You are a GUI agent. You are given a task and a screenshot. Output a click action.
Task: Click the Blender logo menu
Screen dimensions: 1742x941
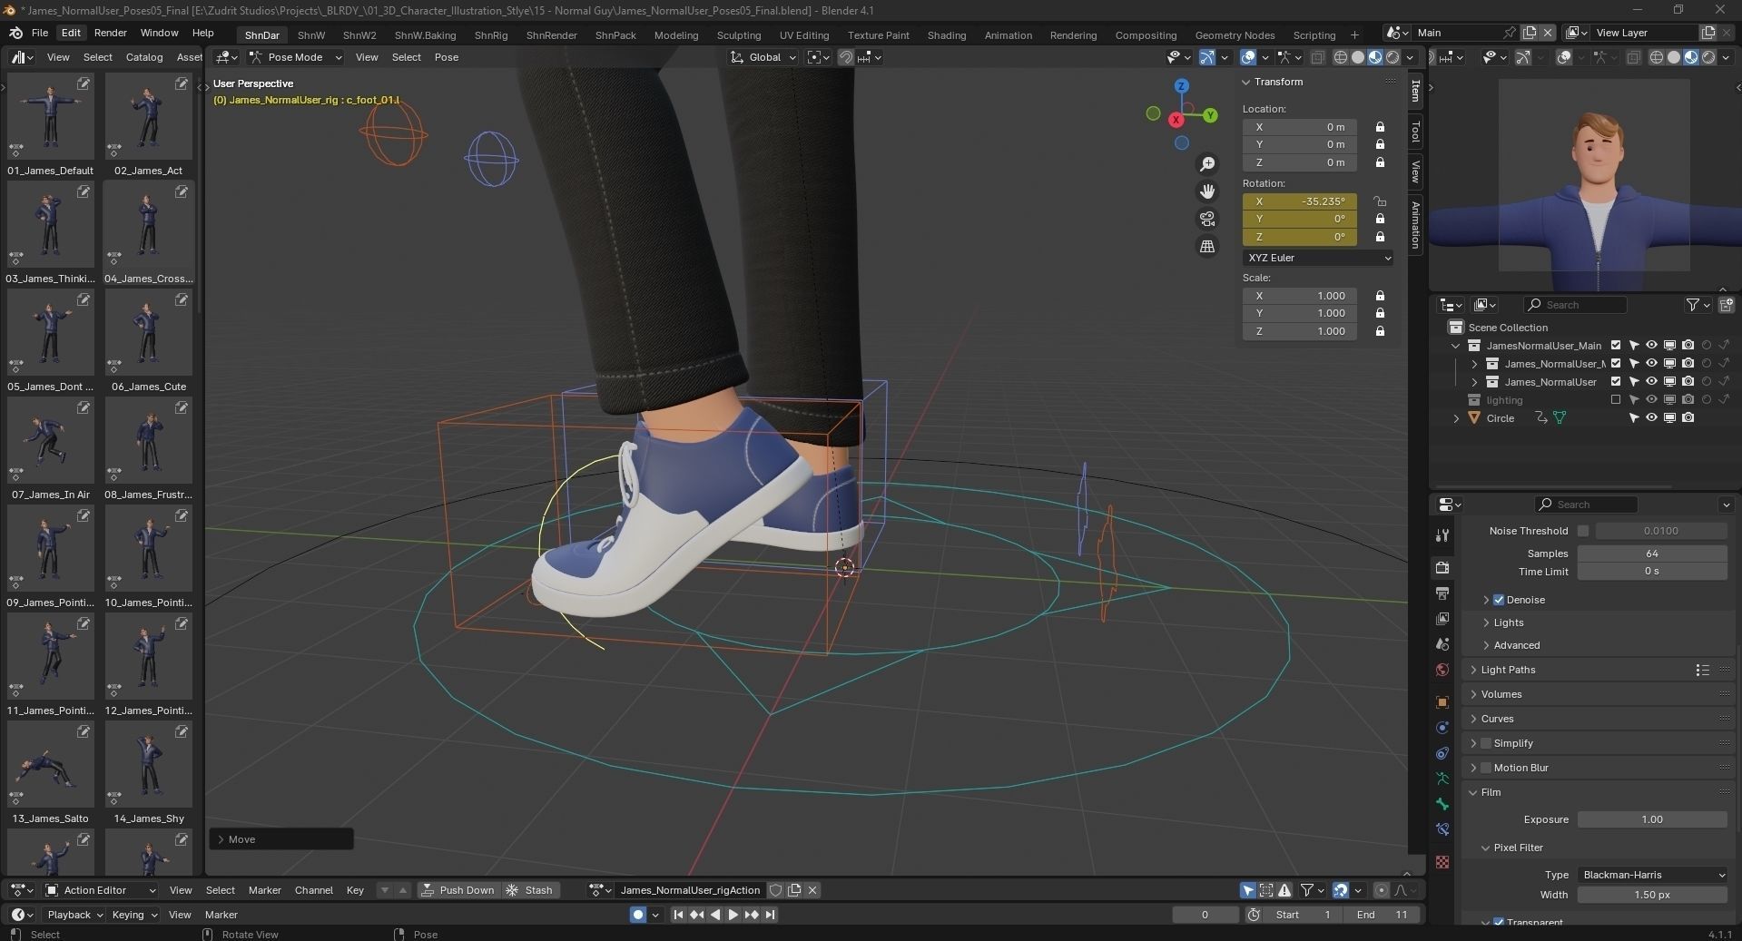(x=15, y=33)
